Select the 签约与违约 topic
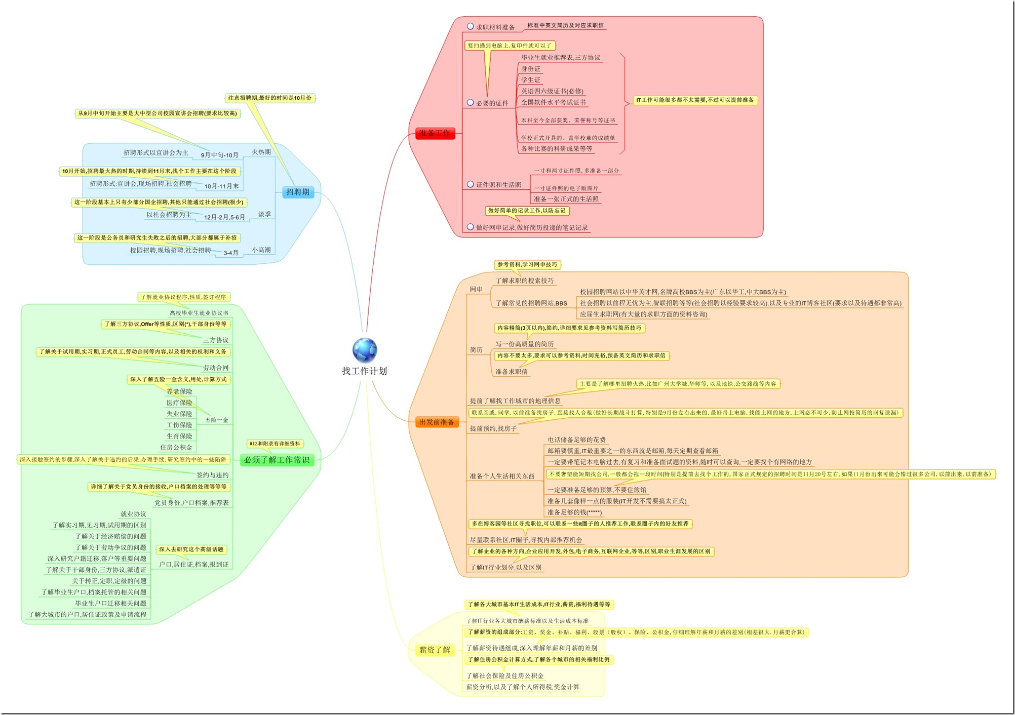The height and width of the screenshot is (715, 1015). [213, 475]
